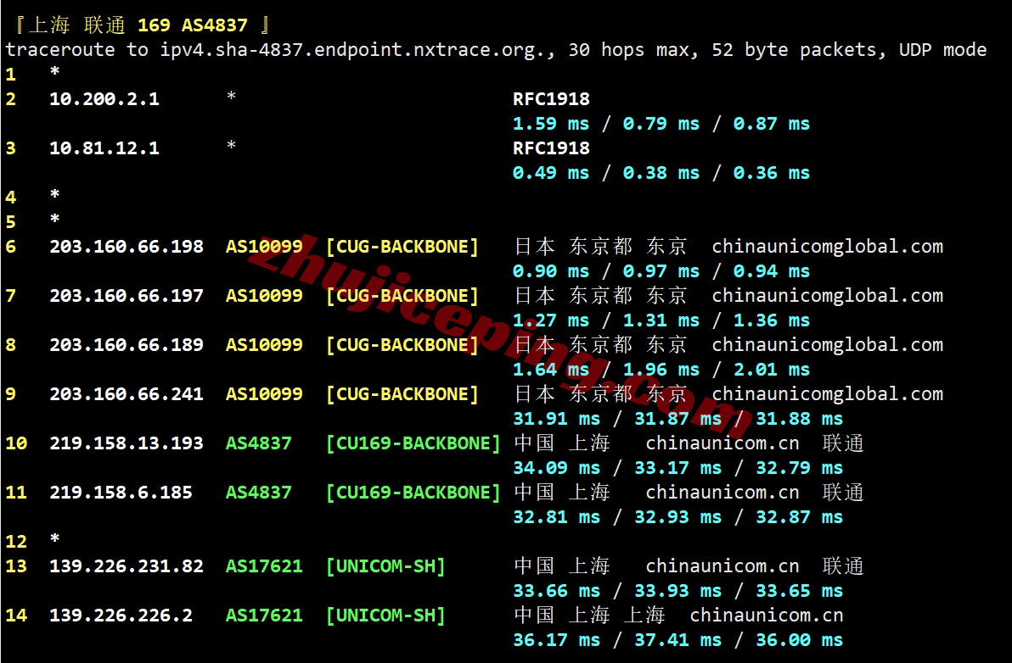Click [UNICOM-SH] on hop 14 row
1012x663 pixels.
coord(385,616)
